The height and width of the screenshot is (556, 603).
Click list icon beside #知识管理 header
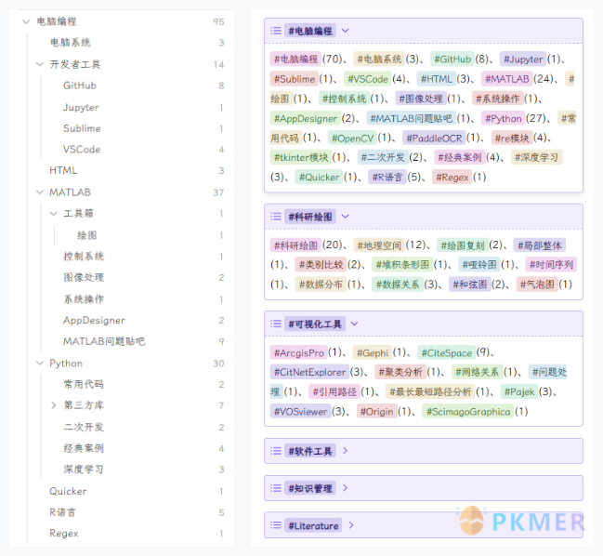click(276, 488)
